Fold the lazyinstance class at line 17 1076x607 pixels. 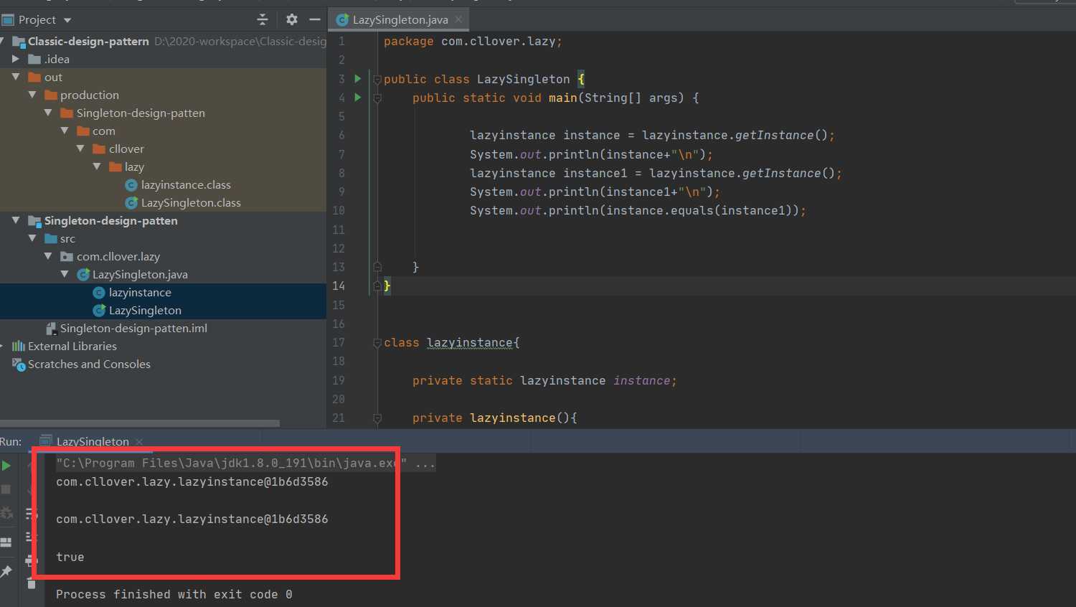tap(377, 343)
